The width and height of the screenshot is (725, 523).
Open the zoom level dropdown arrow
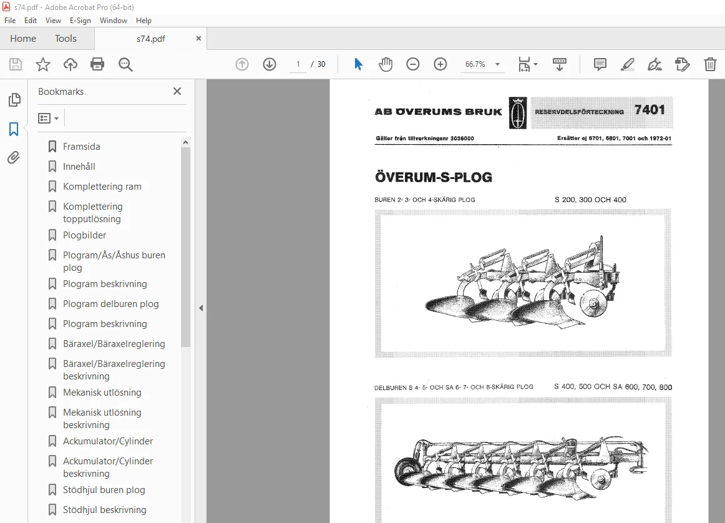click(x=497, y=64)
